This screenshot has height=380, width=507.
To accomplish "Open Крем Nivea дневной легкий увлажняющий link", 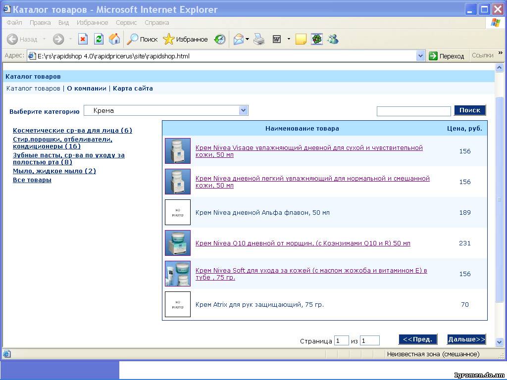I will coord(313,182).
